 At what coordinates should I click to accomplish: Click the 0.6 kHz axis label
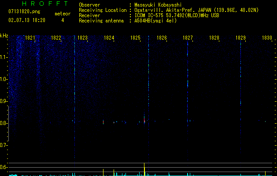coord(4,167)
